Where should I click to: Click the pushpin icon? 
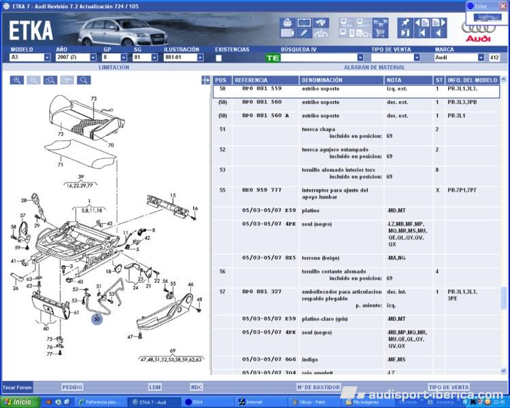coord(405,22)
